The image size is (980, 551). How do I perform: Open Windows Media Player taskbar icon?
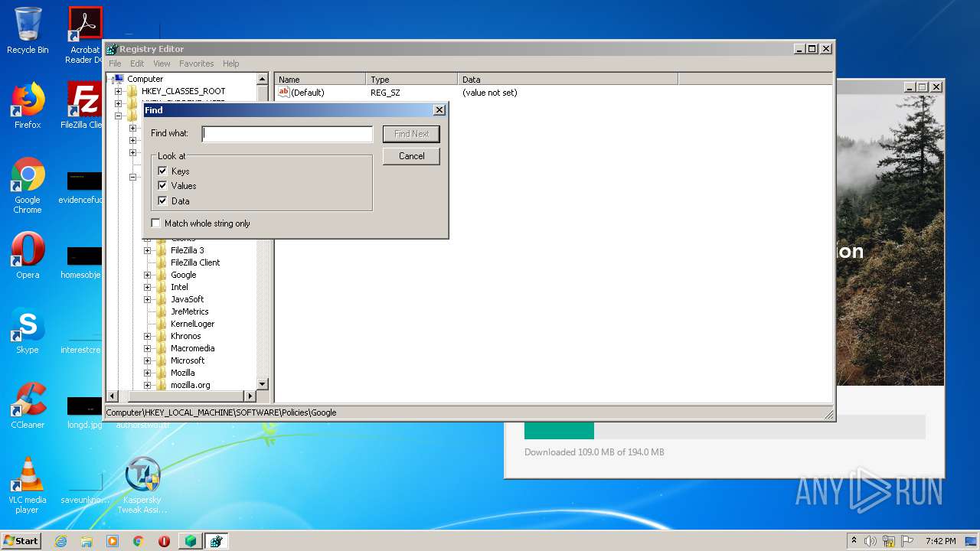(113, 541)
